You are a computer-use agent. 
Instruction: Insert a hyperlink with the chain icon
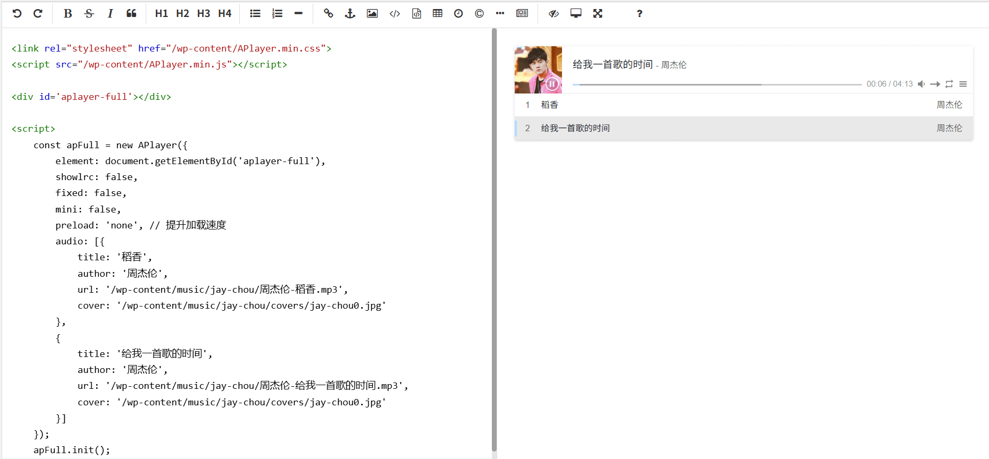(x=329, y=14)
